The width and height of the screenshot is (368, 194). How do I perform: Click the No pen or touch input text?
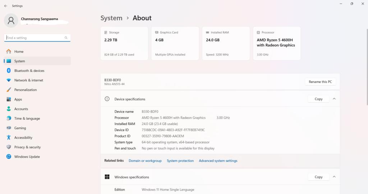[178, 148]
